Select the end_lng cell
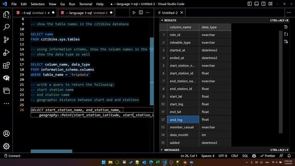Image resolution: width=295 pixels, height=166 pixels. pos(183,120)
